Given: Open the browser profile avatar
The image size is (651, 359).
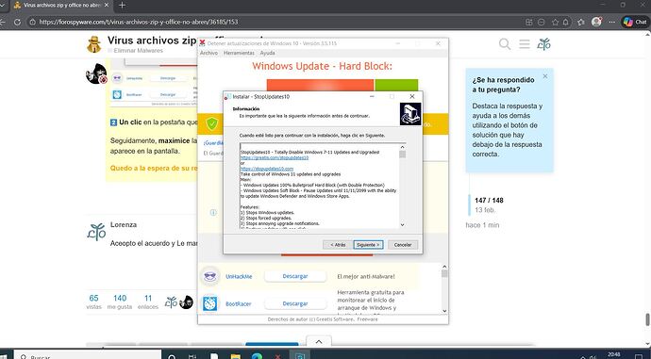Looking at the screenshot, I should pyautogui.click(x=596, y=22).
